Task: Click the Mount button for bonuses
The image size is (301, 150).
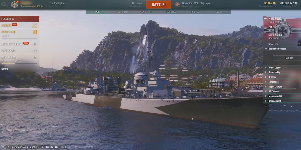Action: [289, 58]
